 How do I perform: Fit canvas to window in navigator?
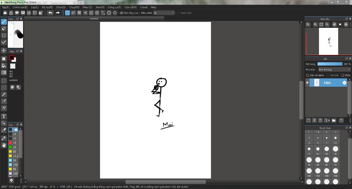321,24
